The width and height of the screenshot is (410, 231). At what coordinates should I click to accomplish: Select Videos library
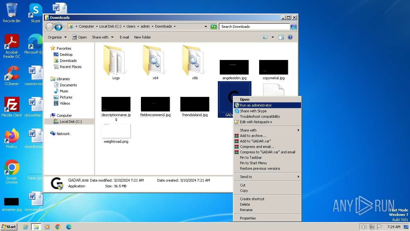[65, 103]
